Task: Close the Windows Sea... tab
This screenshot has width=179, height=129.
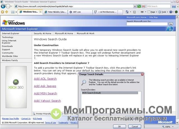Action: [x=40, y=12]
